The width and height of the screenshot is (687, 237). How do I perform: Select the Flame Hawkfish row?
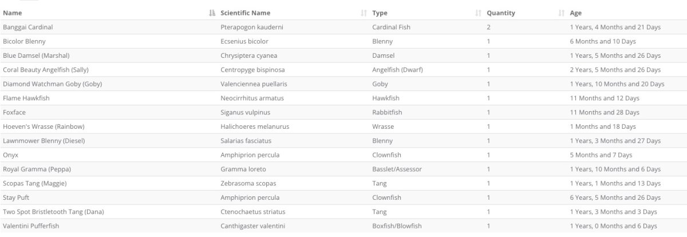(x=343, y=98)
